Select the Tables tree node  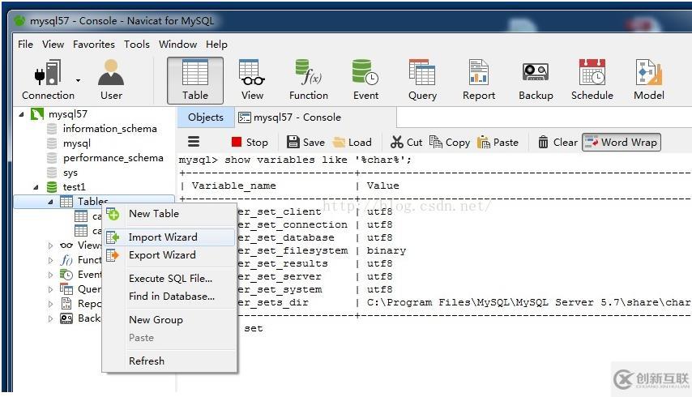coord(95,202)
